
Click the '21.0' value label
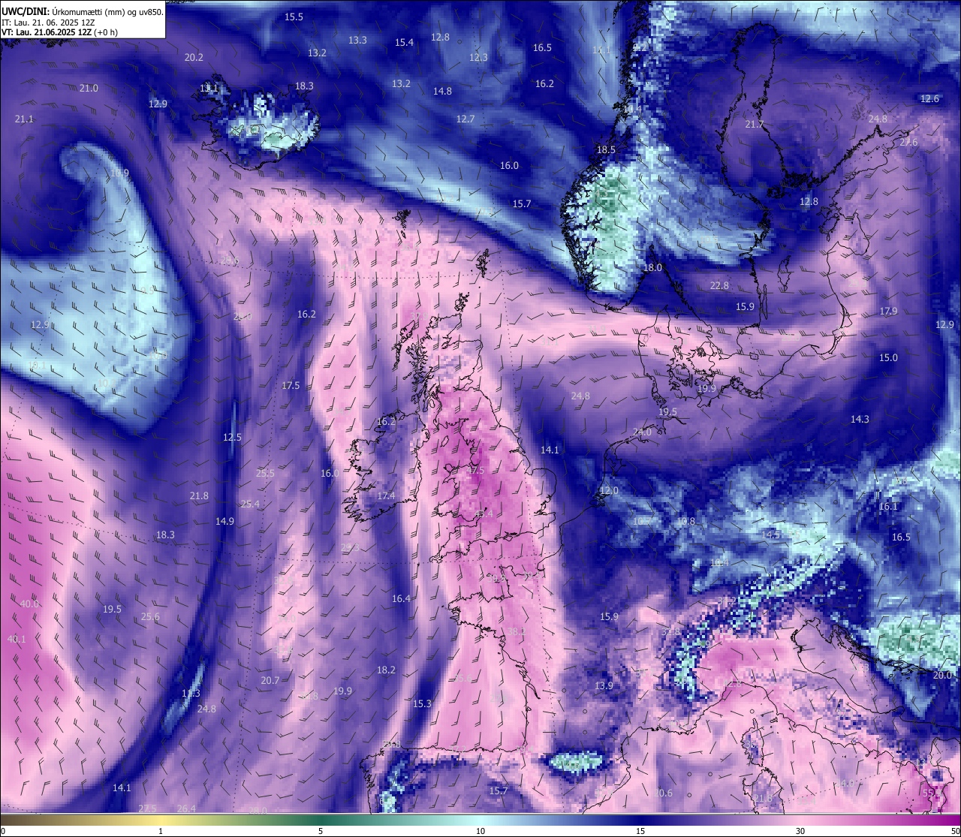[89, 88]
